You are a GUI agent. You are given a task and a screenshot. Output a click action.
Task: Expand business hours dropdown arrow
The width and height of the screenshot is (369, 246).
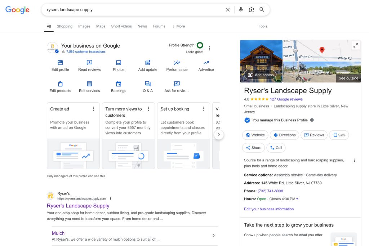coord(297,199)
